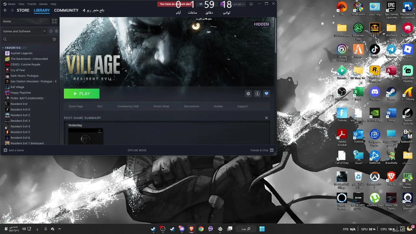Toggle the ready-to-play filter icon
The width and height of the screenshot is (416, 234).
pyautogui.click(x=57, y=31)
